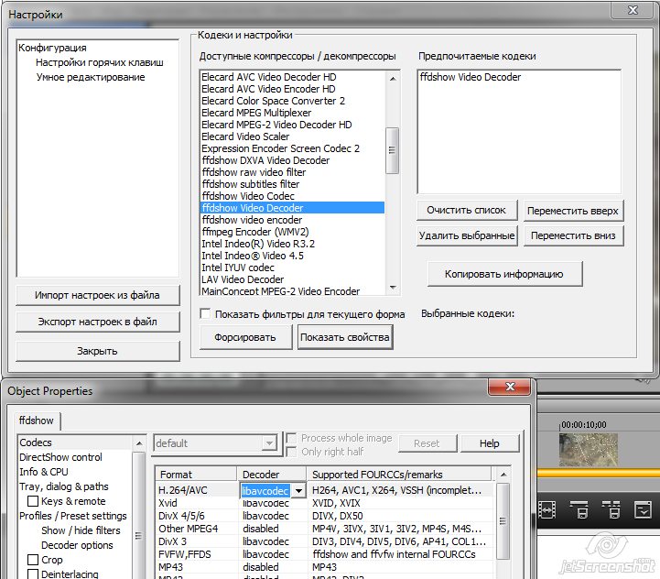Select DirectShow control page
This screenshot has height=579, width=660.
[60, 457]
